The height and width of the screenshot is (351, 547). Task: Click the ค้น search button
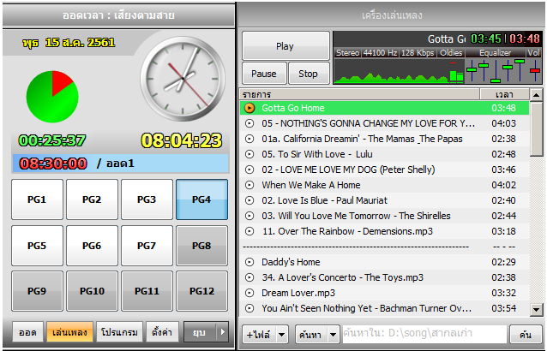pyautogui.click(x=526, y=335)
